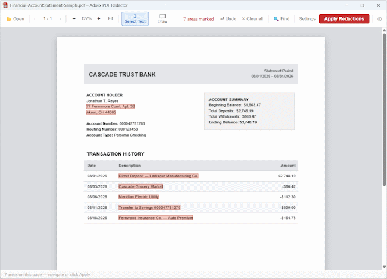Click statement period 08/01/2026 – 08/31/2026
The height and width of the screenshot is (279, 387).
point(272,76)
